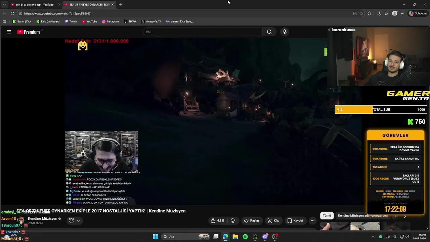Create a clip with Klip button
The height and width of the screenshot is (242, 430).
pos(273,220)
